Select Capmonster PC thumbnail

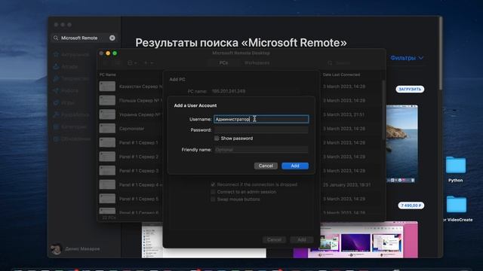pos(107,129)
